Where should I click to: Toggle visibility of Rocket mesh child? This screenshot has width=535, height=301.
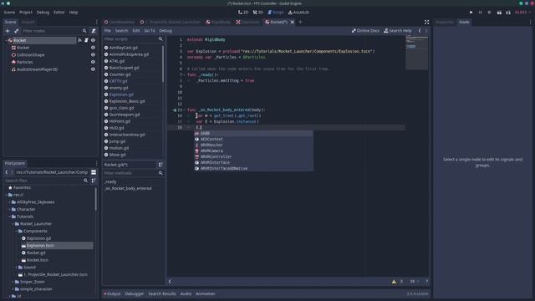93,48
